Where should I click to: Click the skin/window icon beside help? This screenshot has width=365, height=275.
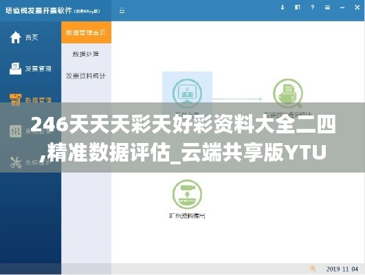pos(297,8)
